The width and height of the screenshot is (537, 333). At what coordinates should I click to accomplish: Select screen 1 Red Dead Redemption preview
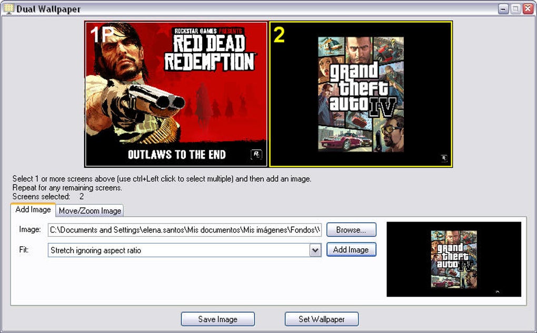[176, 94]
